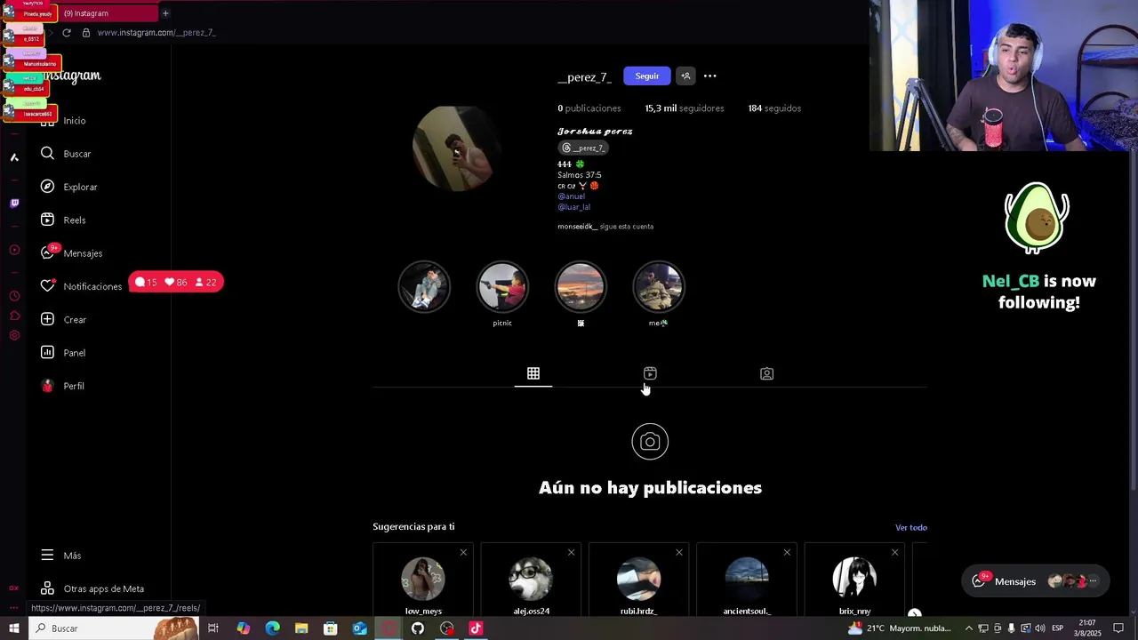The image size is (1138, 640).
Task: Open the sunset story highlight
Action: [581, 287]
